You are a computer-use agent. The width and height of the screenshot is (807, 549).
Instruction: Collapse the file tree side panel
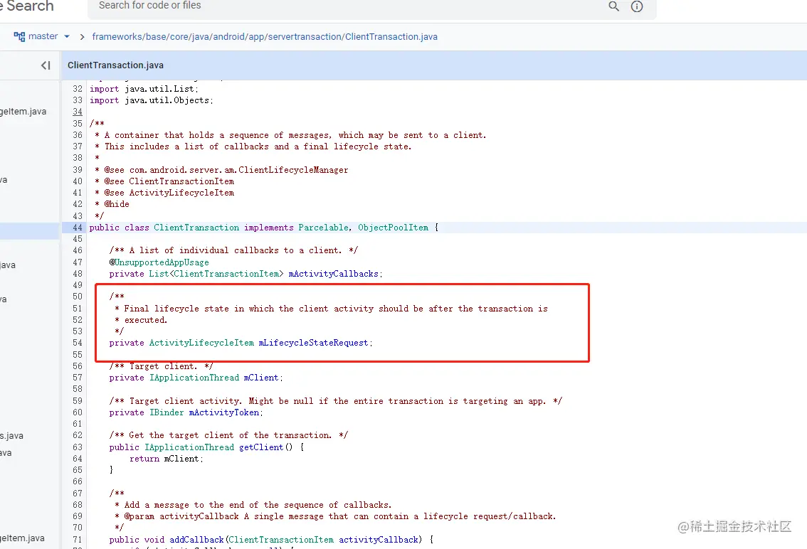(x=46, y=65)
